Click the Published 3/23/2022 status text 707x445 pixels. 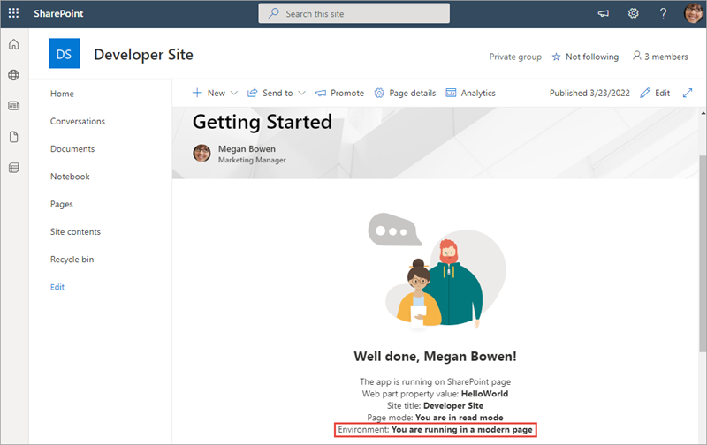(x=589, y=94)
